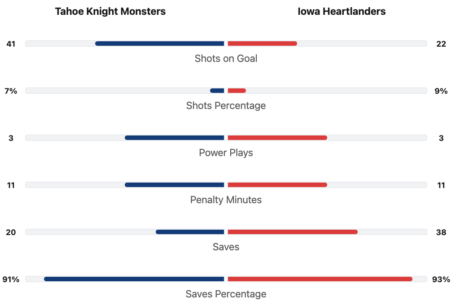Click the blue Shots on Goal bar
Screen dimensions: 456x301
[x=160, y=44]
